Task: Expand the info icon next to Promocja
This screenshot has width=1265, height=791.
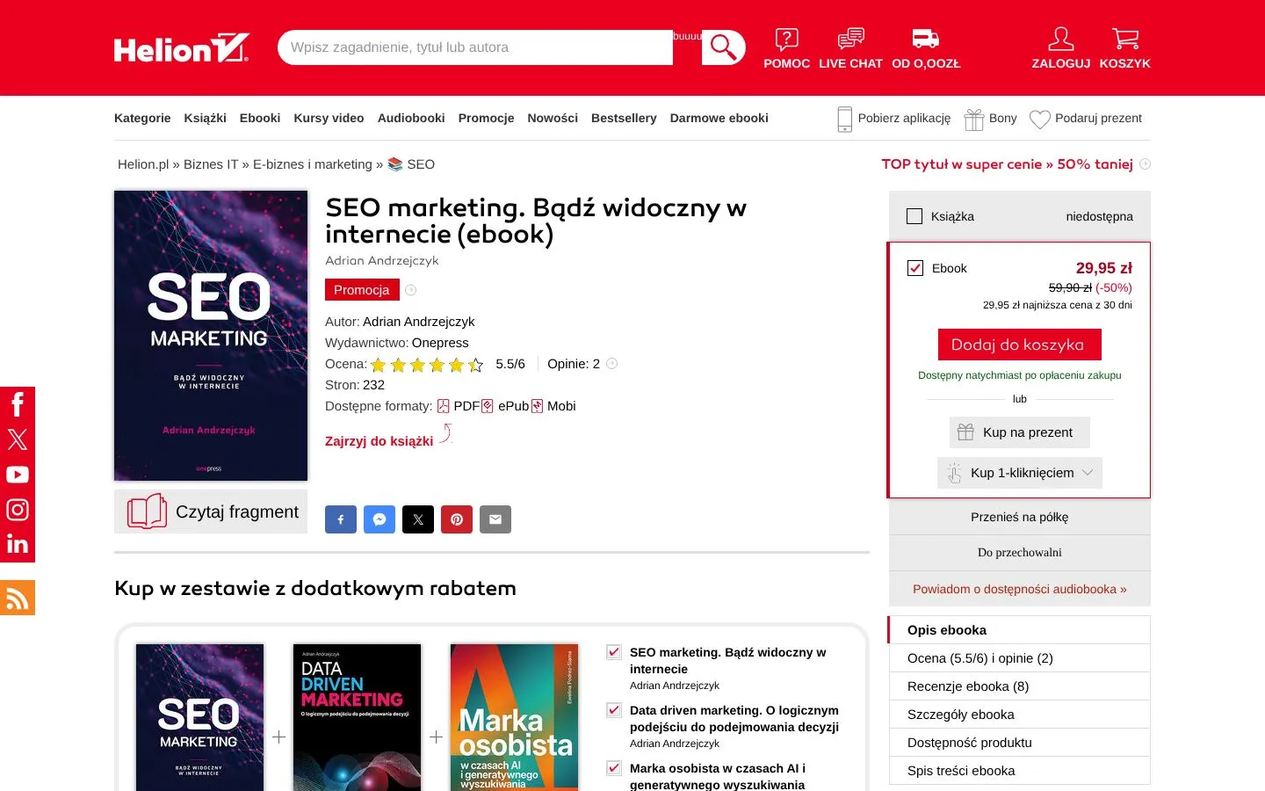Action: click(x=410, y=290)
